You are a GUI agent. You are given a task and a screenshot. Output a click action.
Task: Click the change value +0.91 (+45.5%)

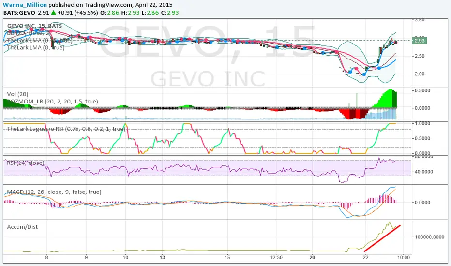[x=77, y=13]
